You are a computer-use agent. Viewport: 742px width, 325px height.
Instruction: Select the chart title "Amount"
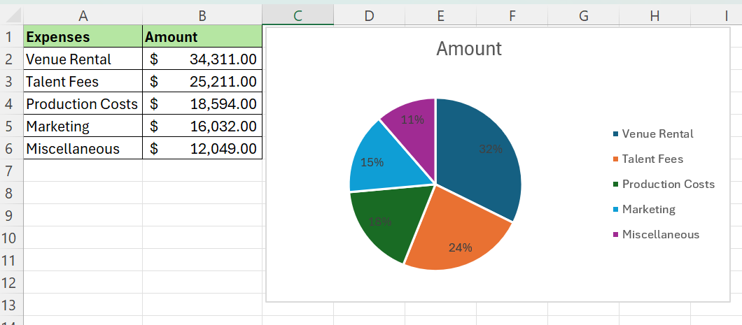[x=468, y=48]
